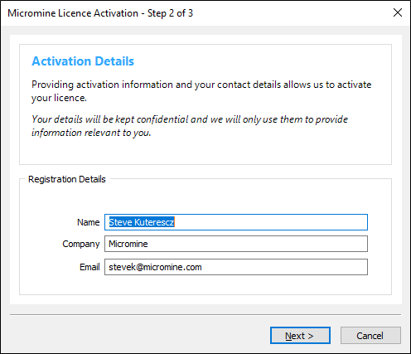
Task: Focus the Name input field
Action: [x=236, y=222]
